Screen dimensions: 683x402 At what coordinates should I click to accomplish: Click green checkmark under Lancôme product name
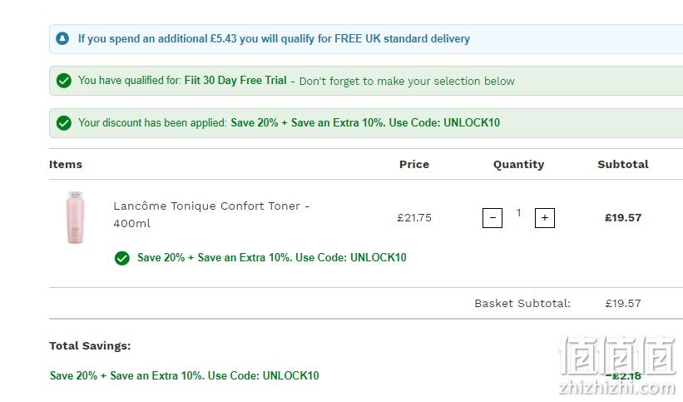[x=122, y=258]
